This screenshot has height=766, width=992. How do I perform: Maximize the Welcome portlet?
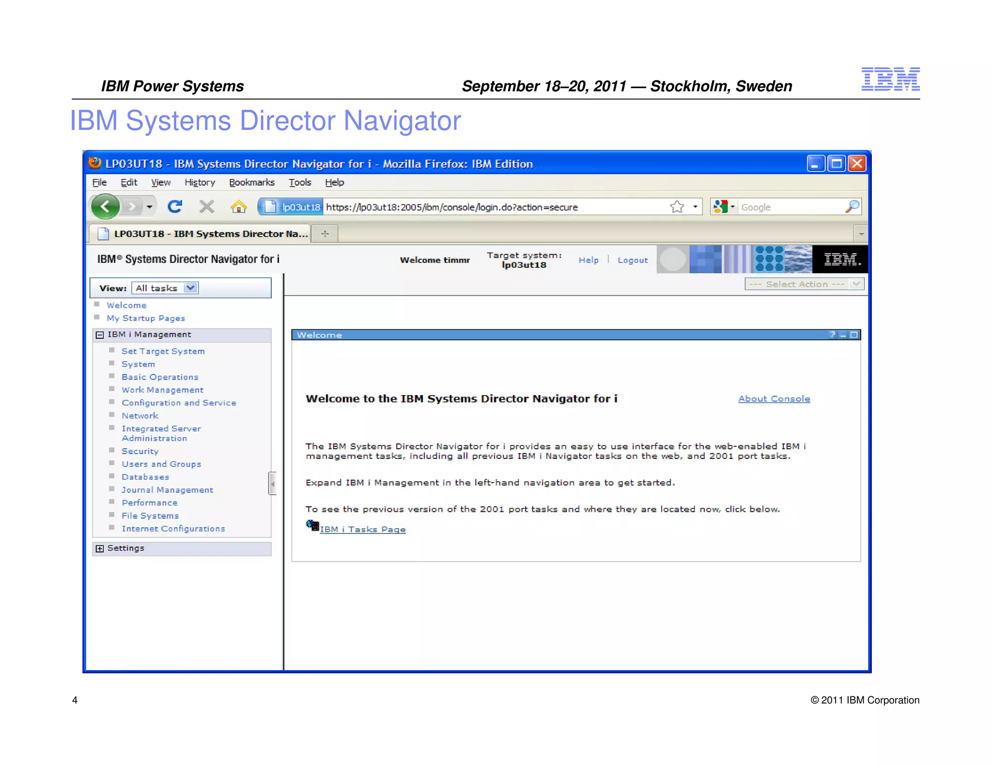854,335
